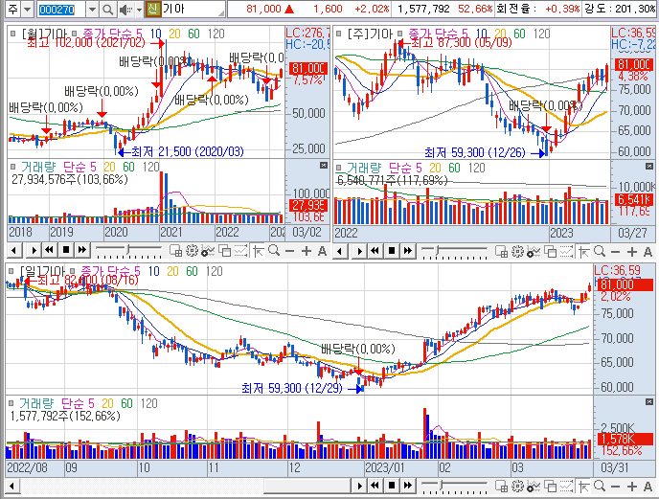Zoom out with minus icon on daily chart
The height and width of the screenshot is (499, 659).
(x=615, y=487)
